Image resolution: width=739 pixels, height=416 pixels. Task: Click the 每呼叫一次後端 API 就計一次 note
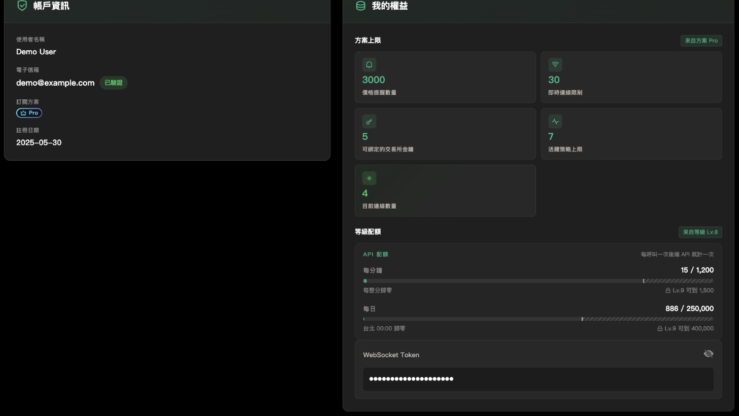tap(677, 254)
